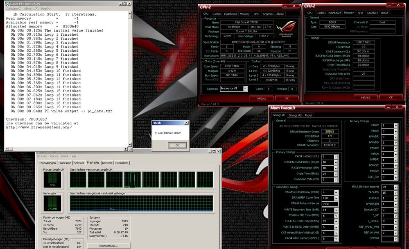This screenshot has height=249, width=409.
Task: Select the xtremesystems.org URL text in Super PI
Action: tap(39, 127)
